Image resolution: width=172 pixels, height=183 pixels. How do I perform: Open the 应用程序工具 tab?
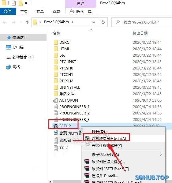pyautogui.click(x=80, y=11)
